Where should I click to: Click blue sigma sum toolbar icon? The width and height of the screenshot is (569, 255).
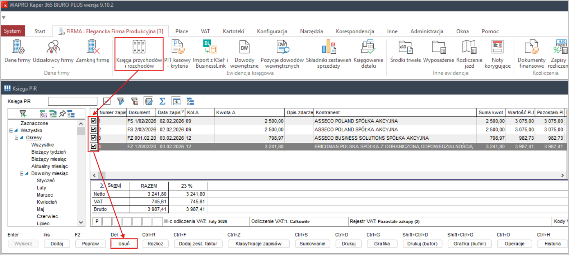(x=162, y=101)
